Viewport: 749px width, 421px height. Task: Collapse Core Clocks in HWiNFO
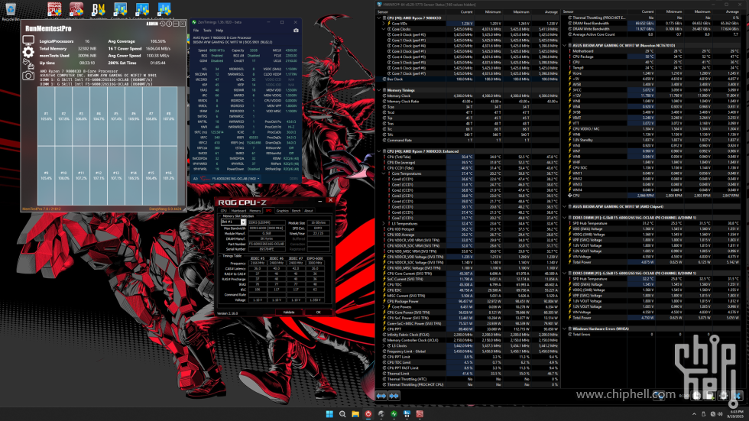(x=384, y=29)
